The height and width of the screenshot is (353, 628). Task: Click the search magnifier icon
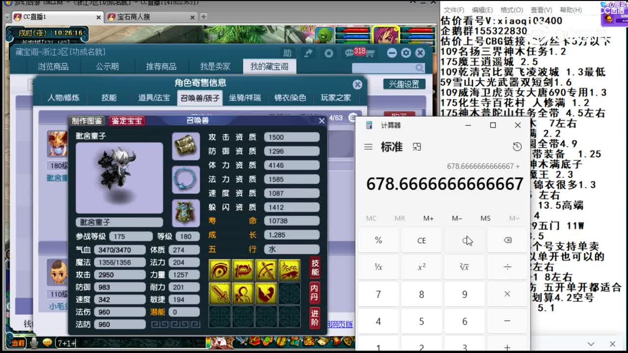coord(419,68)
